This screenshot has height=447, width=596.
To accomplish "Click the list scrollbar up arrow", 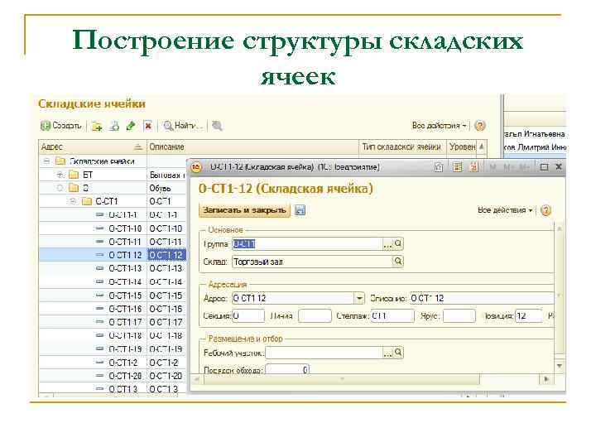I will click(482, 147).
